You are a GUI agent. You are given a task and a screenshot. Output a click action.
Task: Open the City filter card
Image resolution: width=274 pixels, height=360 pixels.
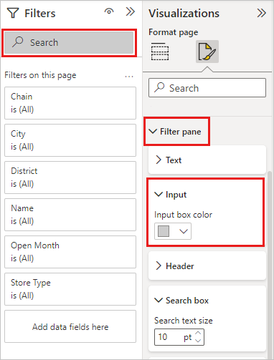70,140
